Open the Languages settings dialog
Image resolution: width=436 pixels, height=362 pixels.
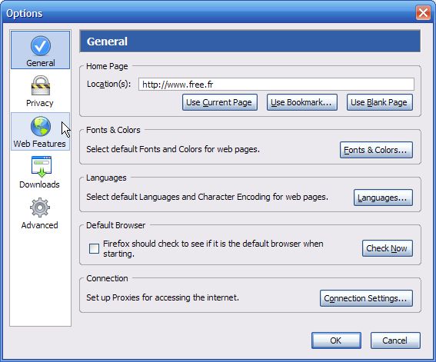(383, 198)
